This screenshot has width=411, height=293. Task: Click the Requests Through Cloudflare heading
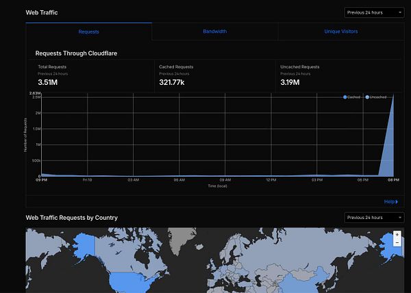tap(76, 53)
